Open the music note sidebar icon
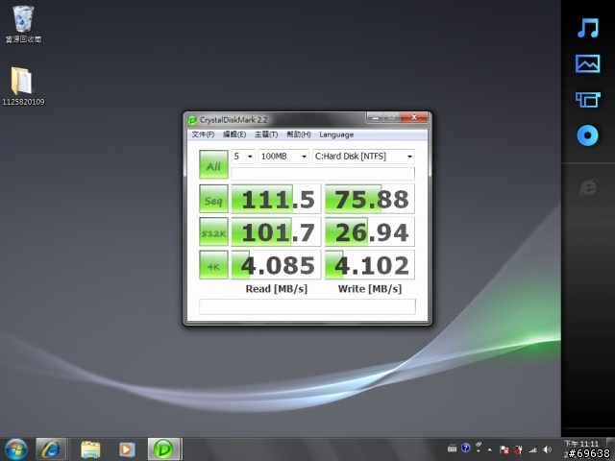The image size is (615, 461). coord(587,28)
